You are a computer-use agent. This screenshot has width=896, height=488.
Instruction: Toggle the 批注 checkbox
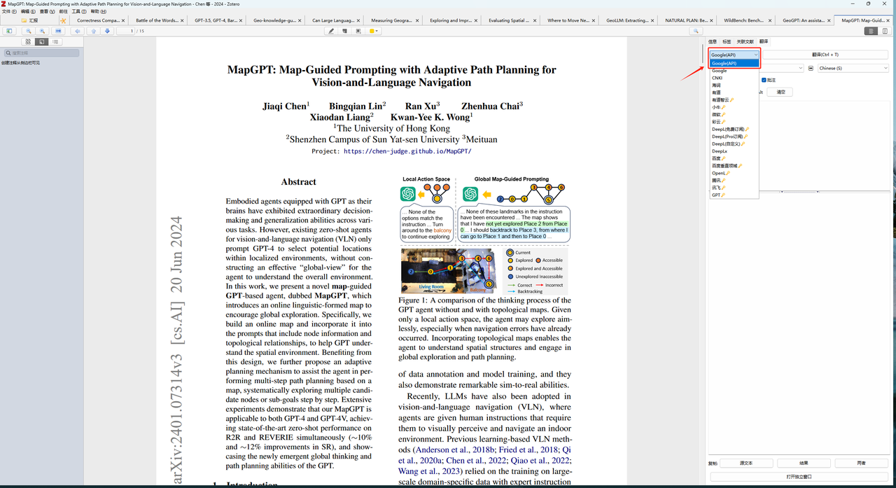point(764,80)
